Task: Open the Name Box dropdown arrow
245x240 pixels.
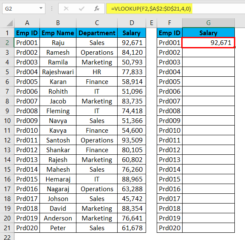Action: [41, 8]
